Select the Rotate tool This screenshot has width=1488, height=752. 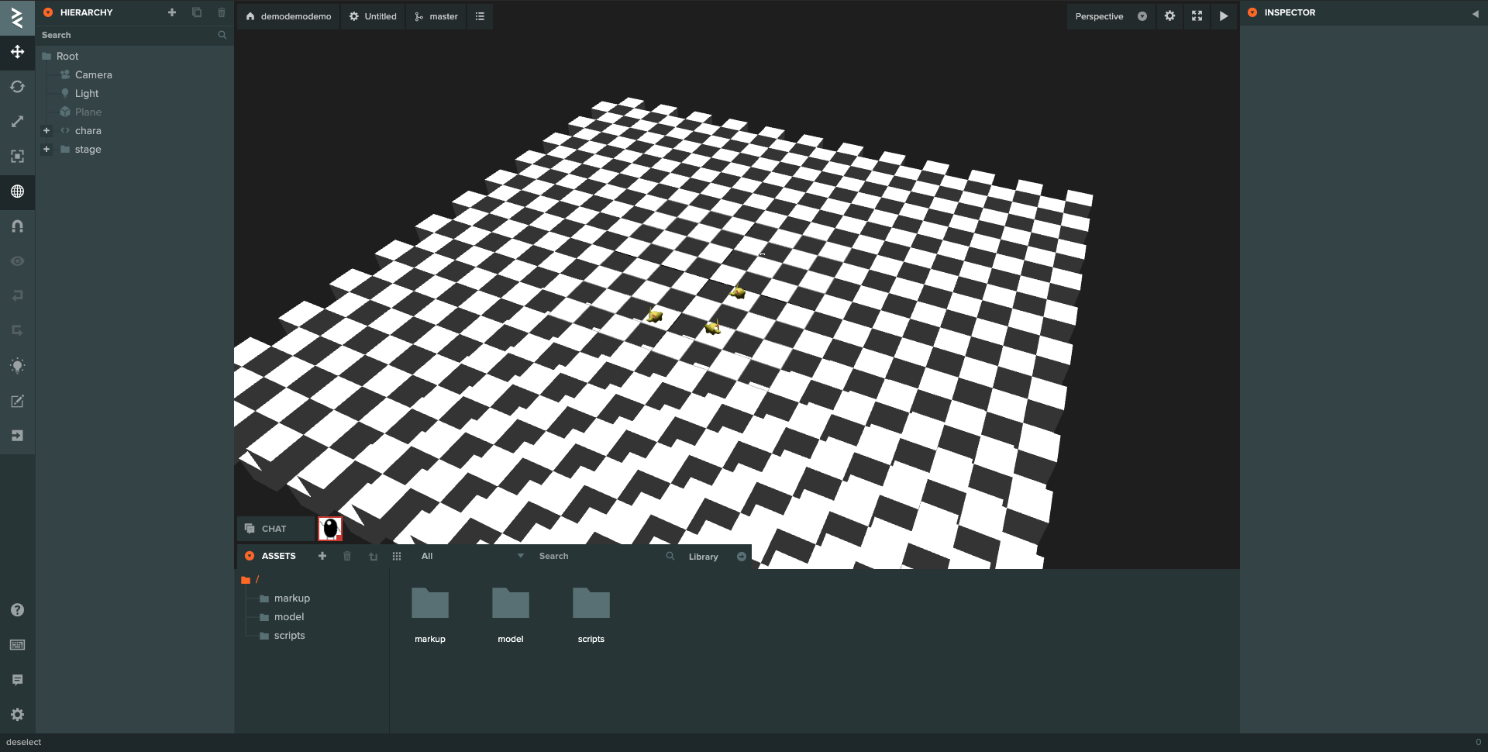(x=17, y=87)
